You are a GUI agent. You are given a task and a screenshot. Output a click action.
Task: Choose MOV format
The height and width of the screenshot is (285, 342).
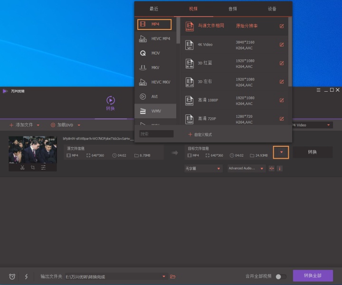click(155, 53)
